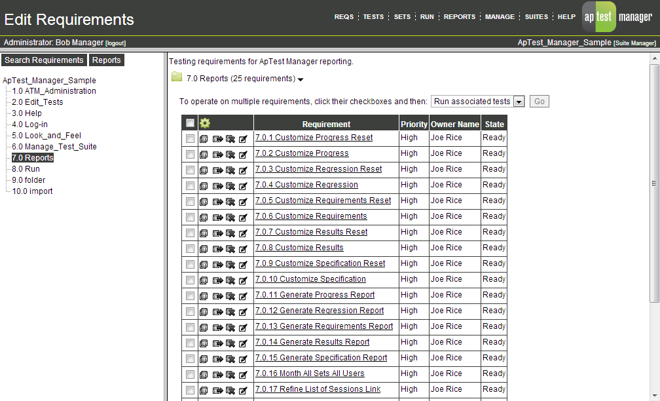
Task: Click the 7.0 Reports folder icon
Action: [177, 77]
